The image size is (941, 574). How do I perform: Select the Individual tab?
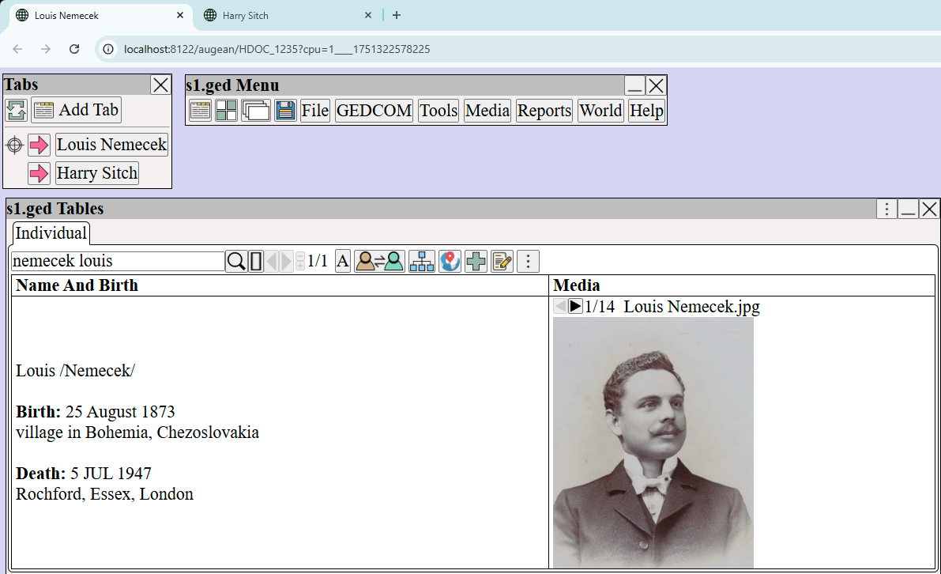(x=51, y=233)
